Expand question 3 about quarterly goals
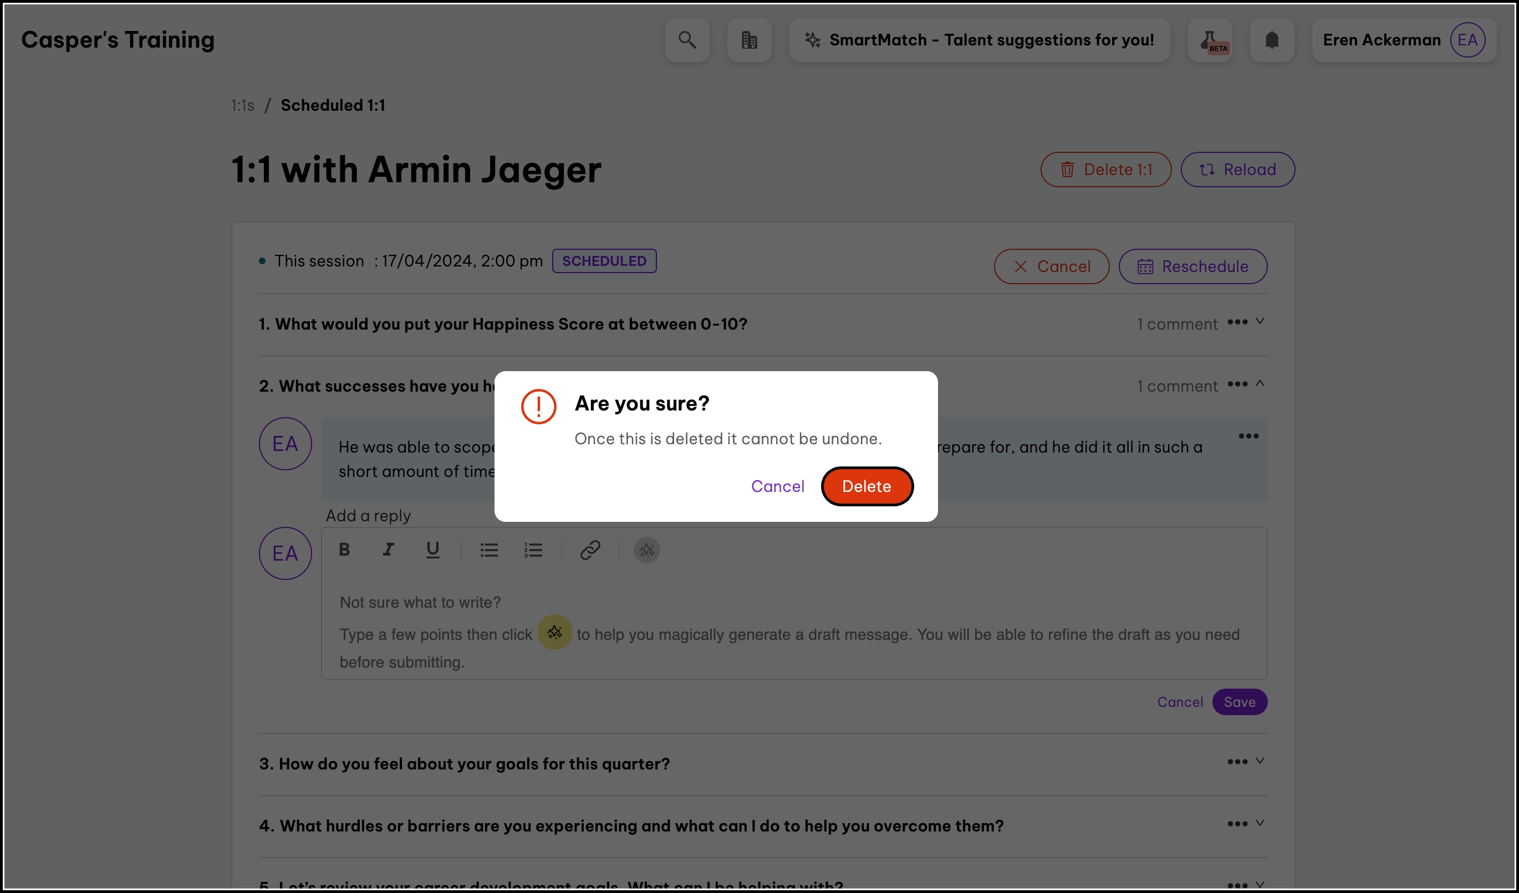This screenshot has width=1519, height=893. pyautogui.click(x=1260, y=761)
